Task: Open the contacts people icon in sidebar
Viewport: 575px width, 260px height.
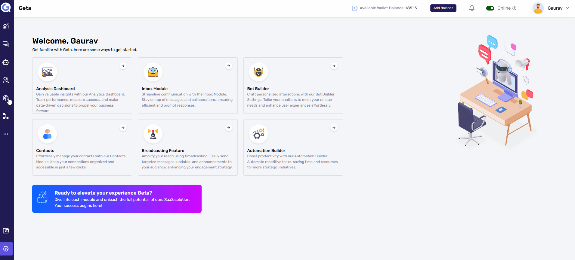Action: (6, 80)
